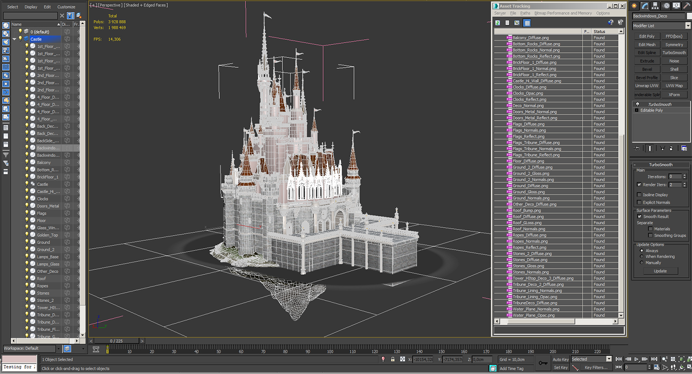
Task: Click the Key Filters... button
Action: pyautogui.click(x=596, y=367)
